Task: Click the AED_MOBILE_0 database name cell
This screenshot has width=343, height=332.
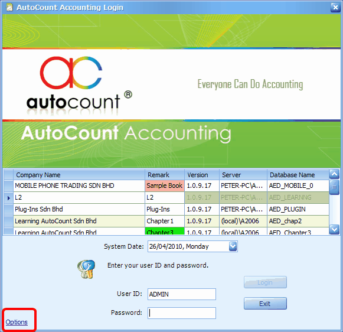Action: (298, 185)
